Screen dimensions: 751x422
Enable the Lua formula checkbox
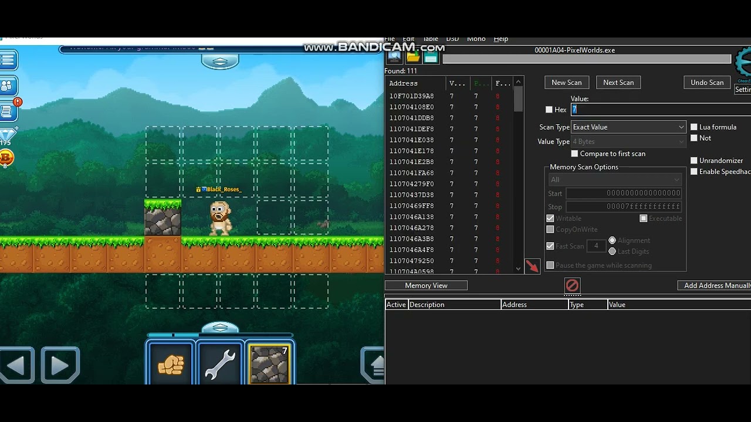click(694, 127)
